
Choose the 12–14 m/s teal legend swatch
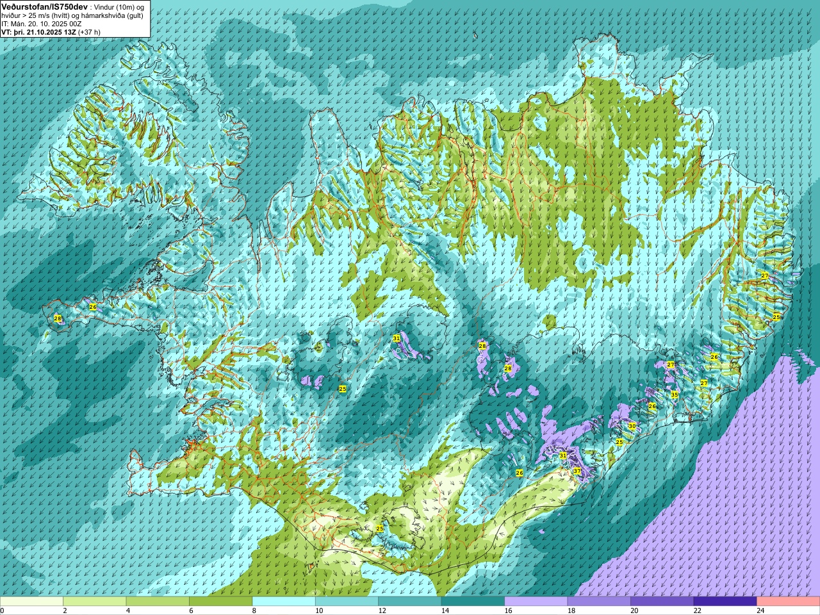pos(410,602)
